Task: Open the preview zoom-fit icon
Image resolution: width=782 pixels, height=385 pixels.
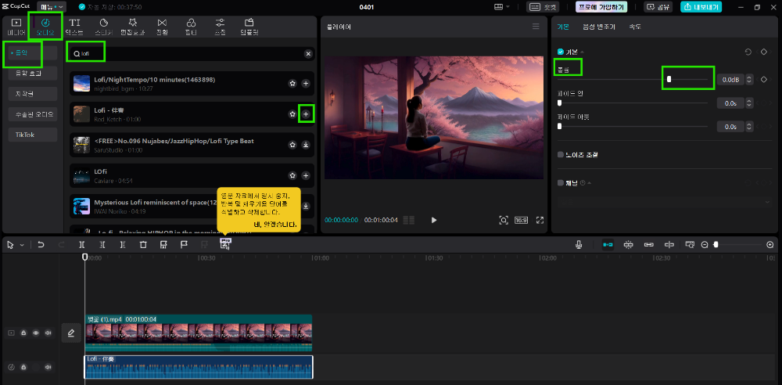Action: pyautogui.click(x=504, y=220)
